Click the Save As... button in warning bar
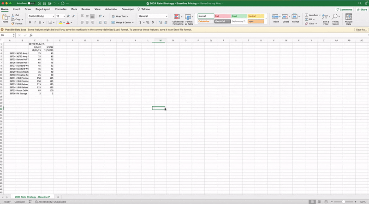 click(x=361, y=29)
